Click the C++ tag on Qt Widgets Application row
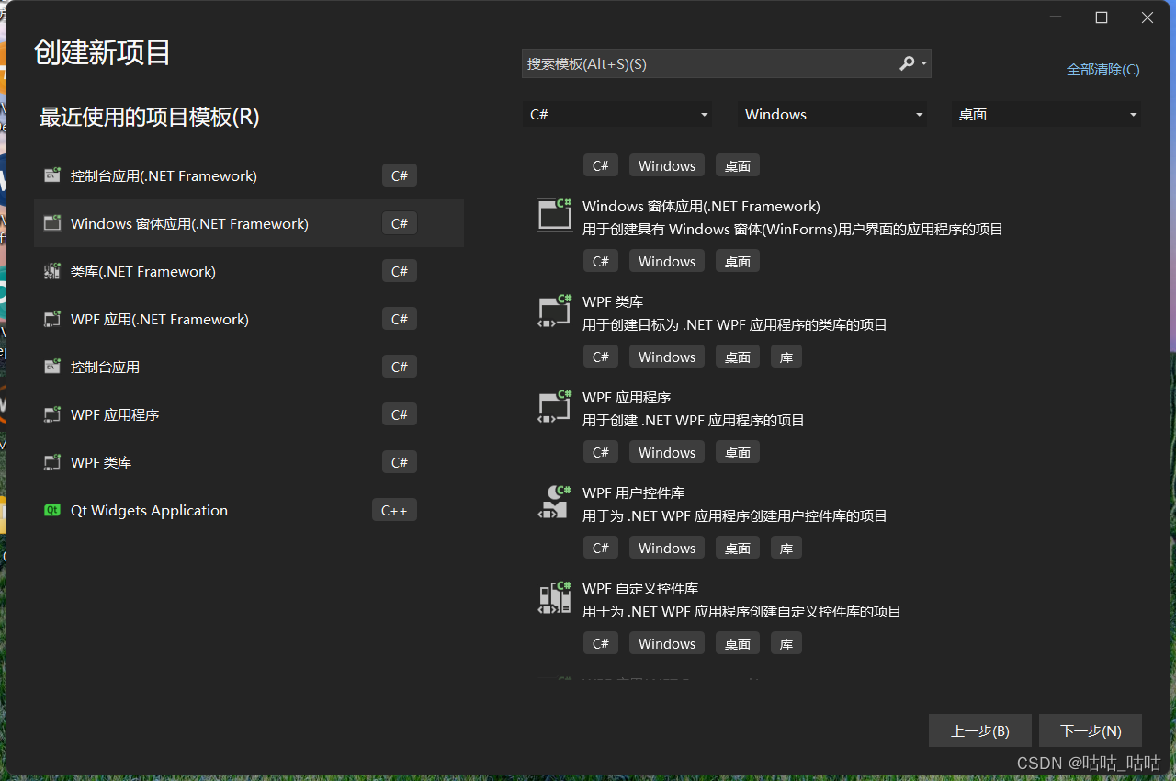 coord(394,510)
